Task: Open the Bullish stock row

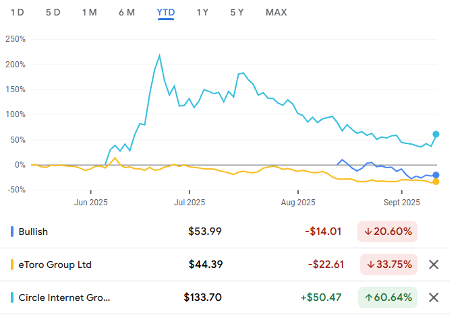Action: (x=225, y=232)
